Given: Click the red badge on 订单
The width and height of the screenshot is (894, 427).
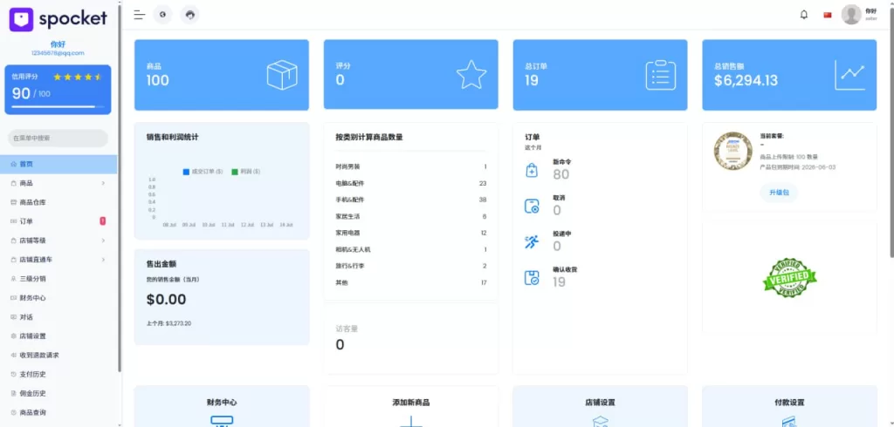Looking at the screenshot, I should point(103,220).
